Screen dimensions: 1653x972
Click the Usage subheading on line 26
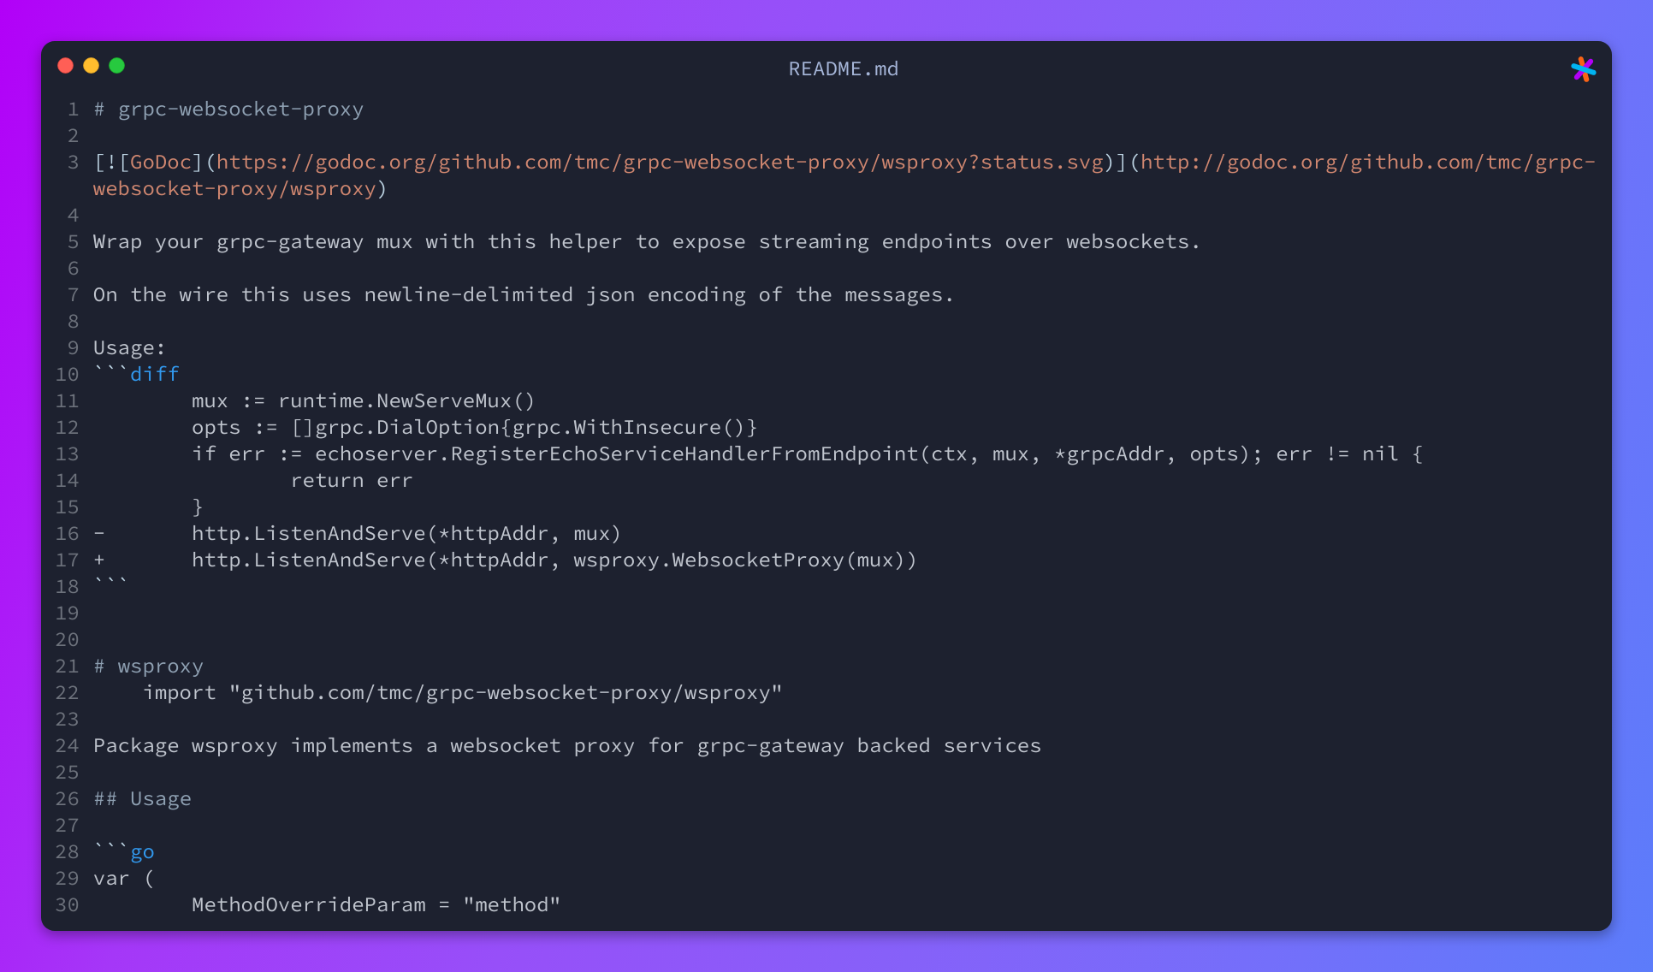[x=143, y=799]
